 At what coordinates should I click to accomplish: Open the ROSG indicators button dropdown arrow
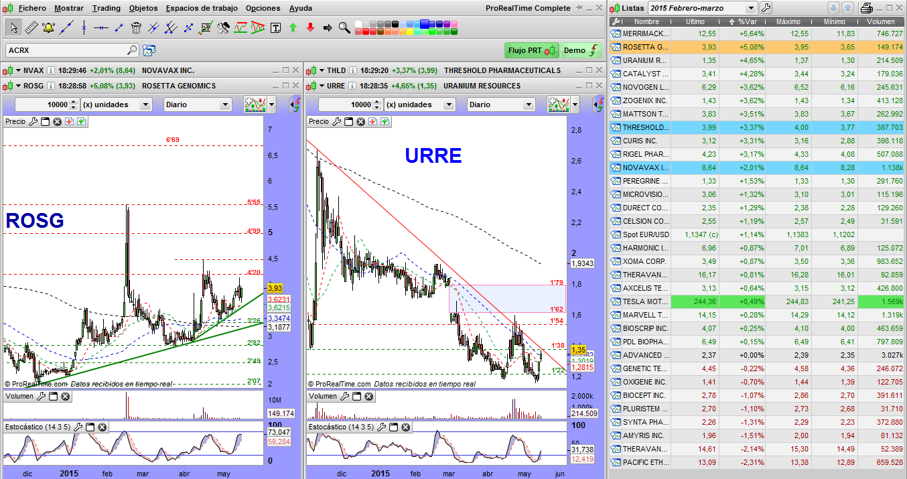(x=271, y=105)
